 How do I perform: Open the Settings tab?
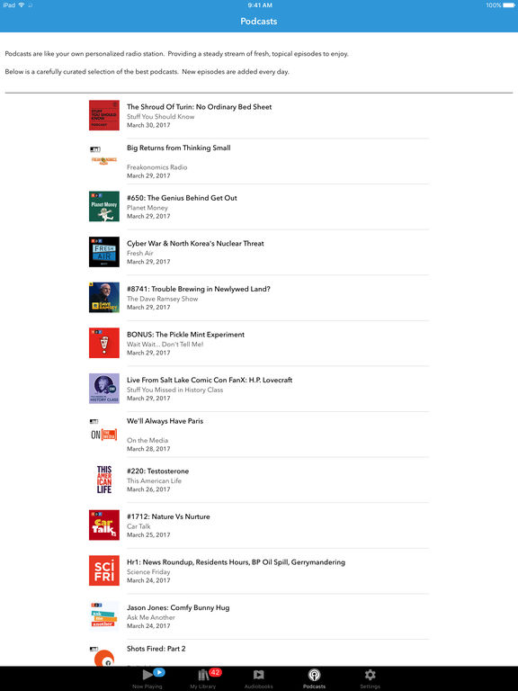pyautogui.click(x=370, y=678)
